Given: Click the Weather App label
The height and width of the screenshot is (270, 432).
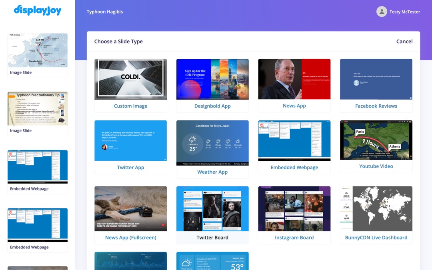Looking at the screenshot, I should pyautogui.click(x=212, y=172).
